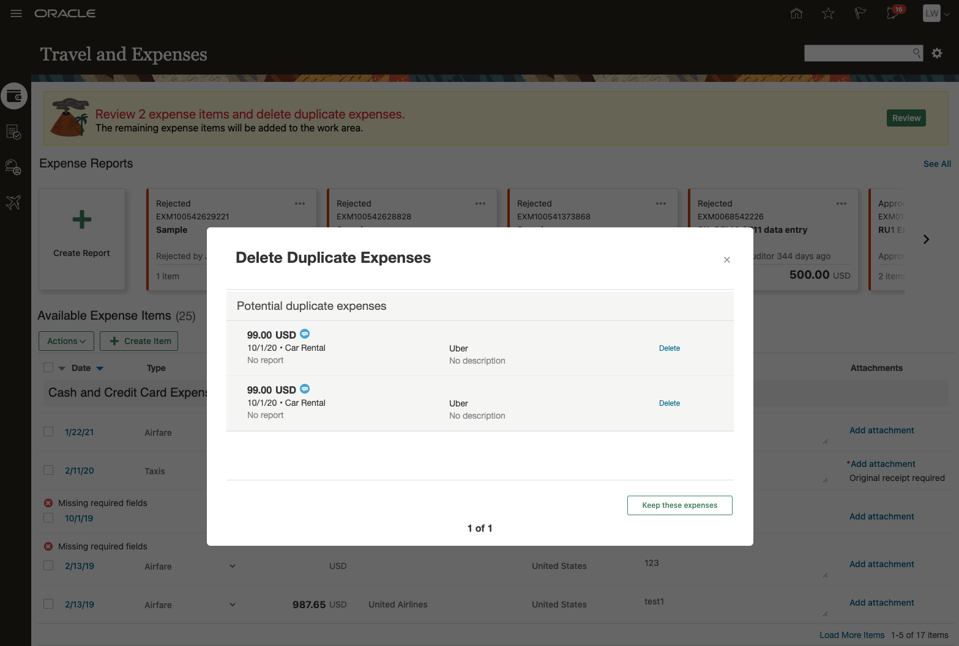Open the hamburger navigation menu
The width and height of the screenshot is (959, 646).
pyautogui.click(x=17, y=13)
